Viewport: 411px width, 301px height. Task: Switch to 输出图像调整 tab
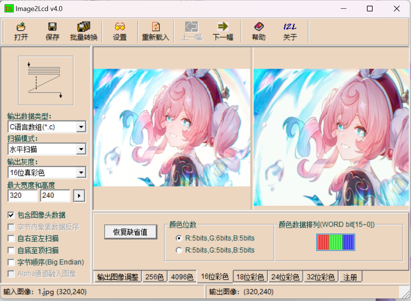click(x=118, y=277)
